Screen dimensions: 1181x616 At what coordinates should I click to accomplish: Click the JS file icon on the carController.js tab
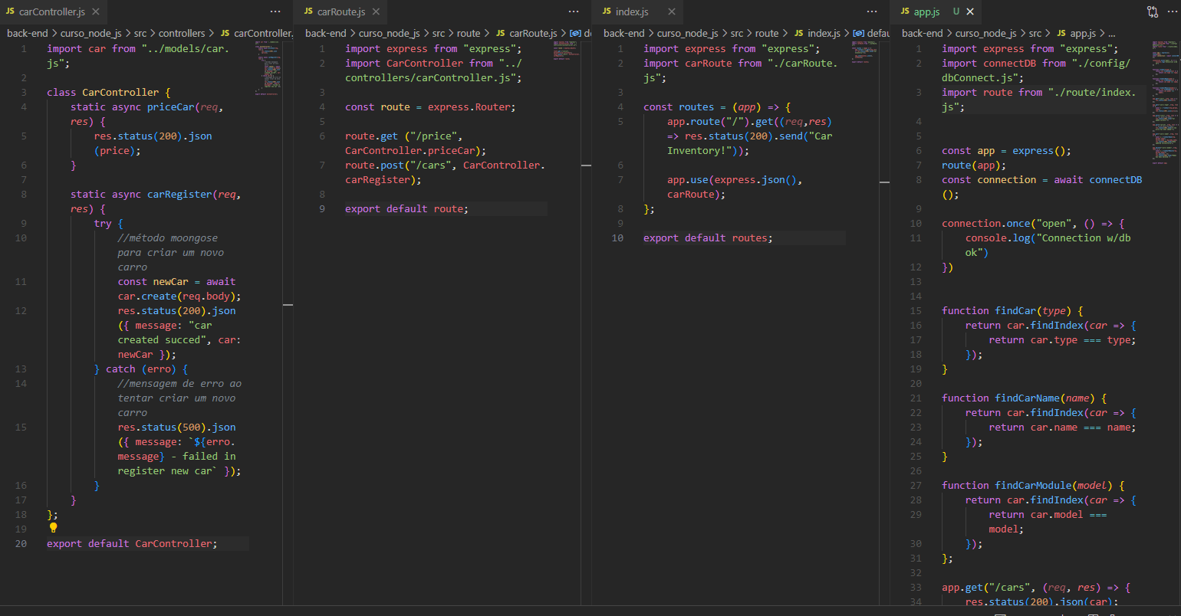click(11, 11)
